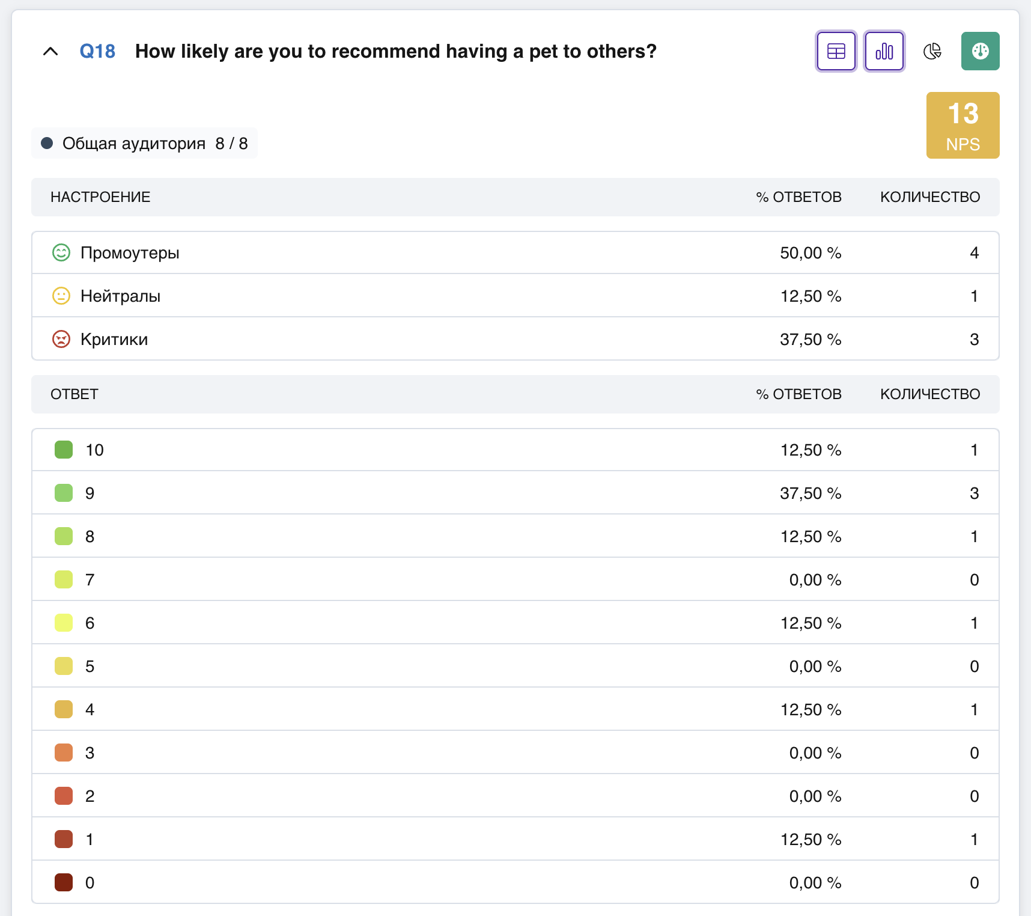Select the Критики row in mood table
The height and width of the screenshot is (916, 1031).
pyautogui.click(x=515, y=339)
